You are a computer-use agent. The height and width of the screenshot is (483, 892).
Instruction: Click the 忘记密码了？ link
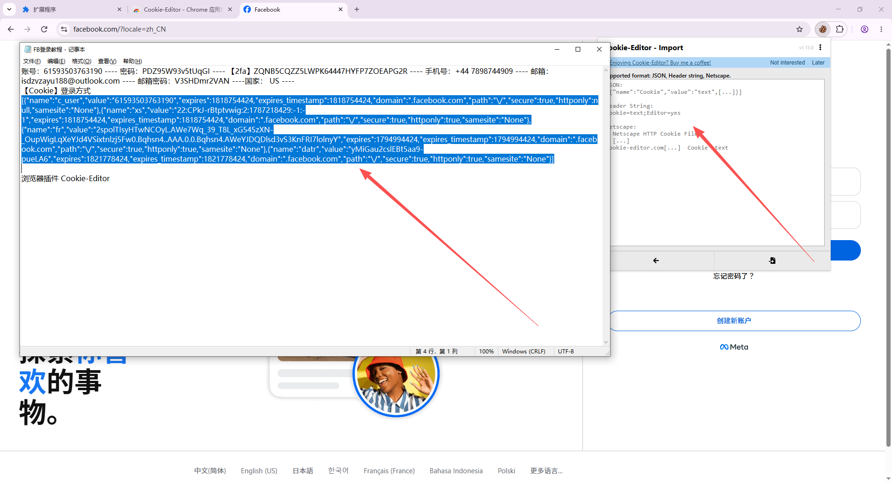(734, 276)
